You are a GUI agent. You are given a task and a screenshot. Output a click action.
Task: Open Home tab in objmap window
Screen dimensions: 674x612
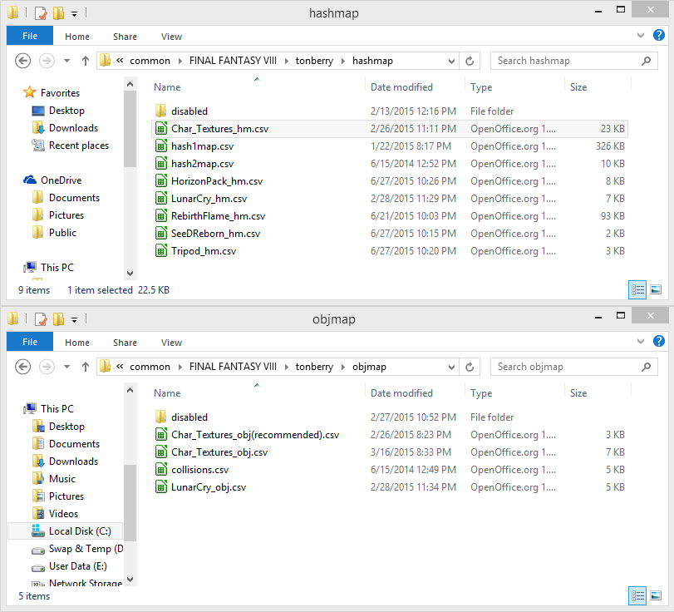[77, 343]
